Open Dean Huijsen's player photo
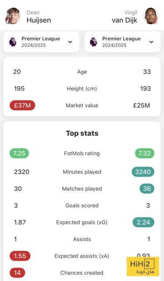The image size is (164, 281). click(x=13, y=16)
